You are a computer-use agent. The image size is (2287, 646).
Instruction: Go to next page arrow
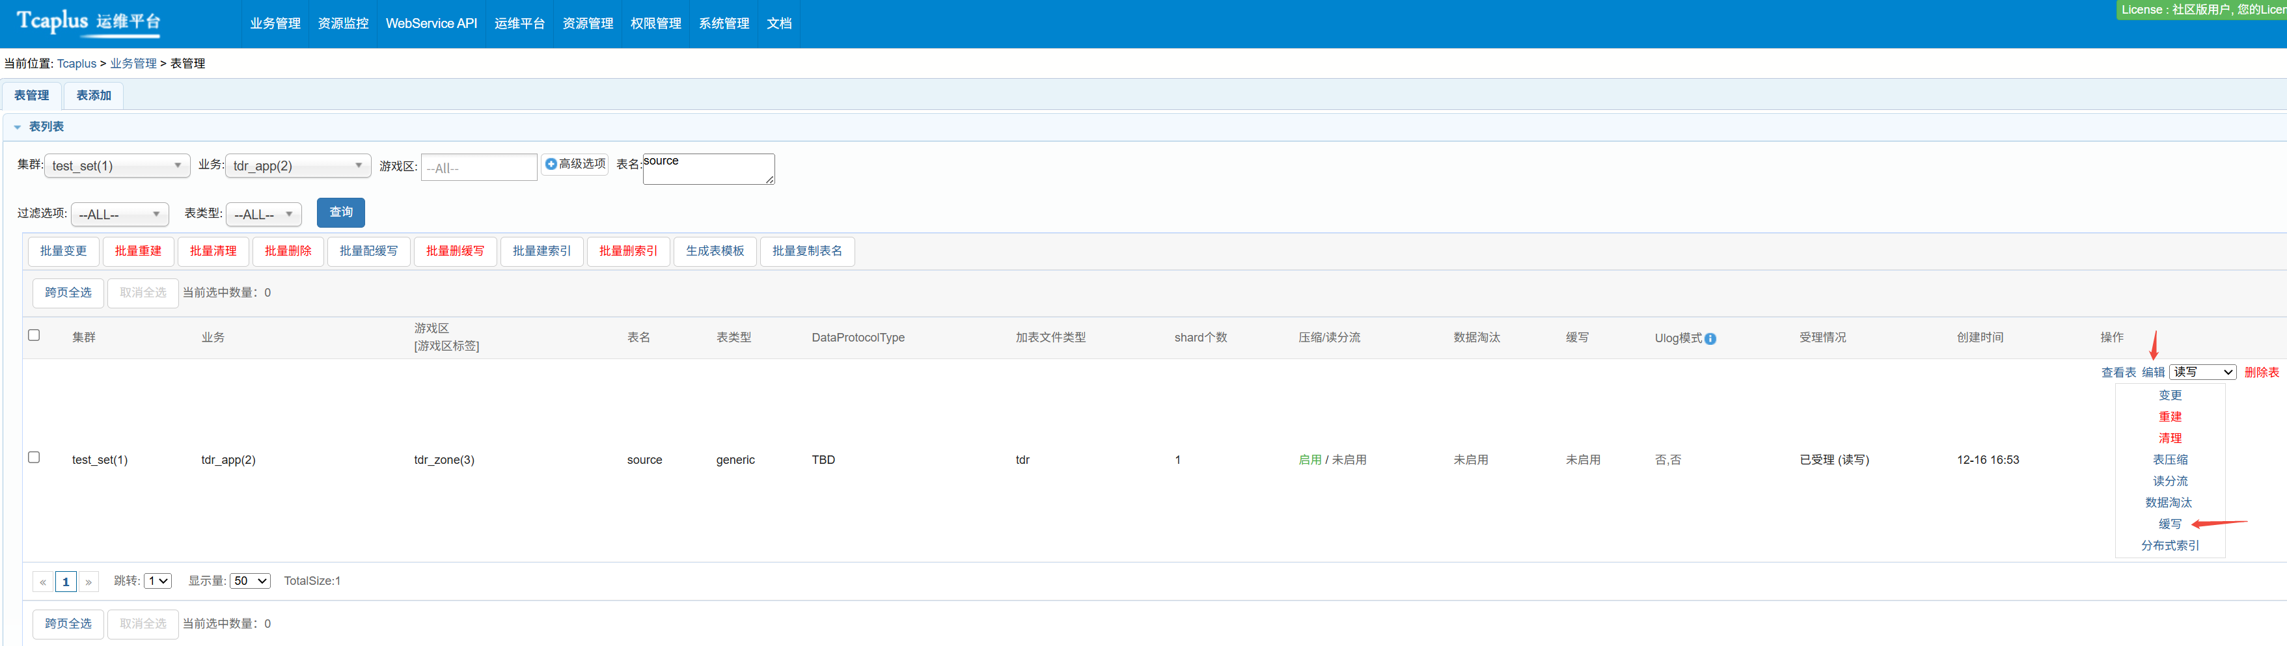tap(89, 582)
